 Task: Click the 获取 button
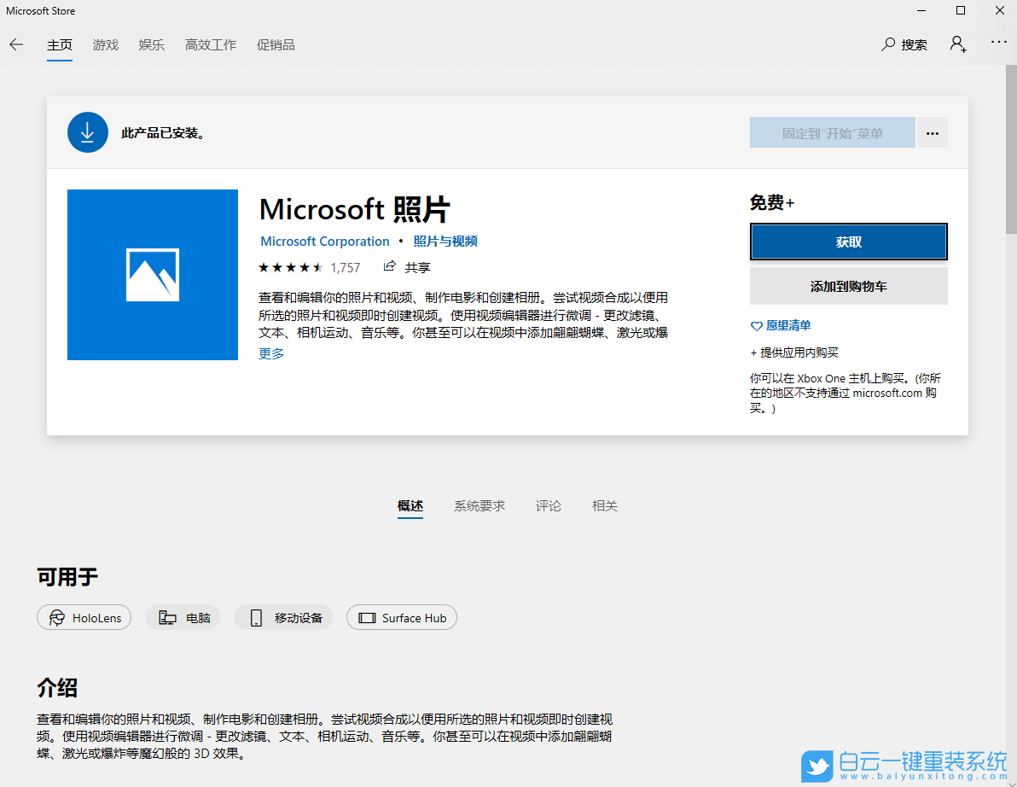[x=848, y=242]
